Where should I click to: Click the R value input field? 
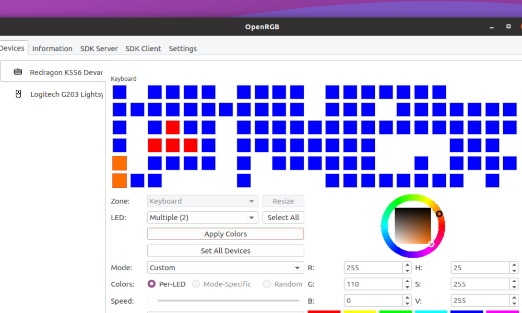click(x=373, y=268)
